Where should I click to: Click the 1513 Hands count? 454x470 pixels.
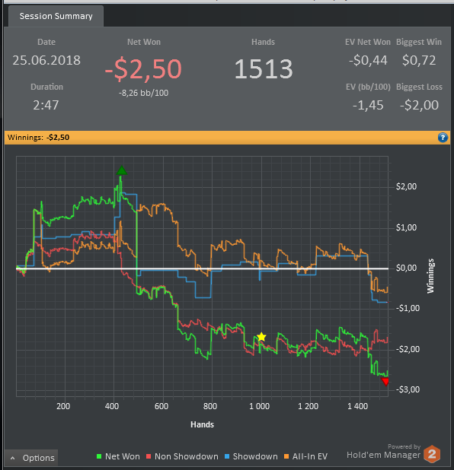click(x=264, y=69)
